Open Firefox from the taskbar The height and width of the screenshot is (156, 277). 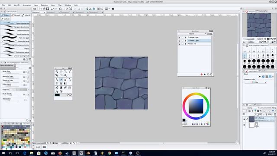click(x=60, y=153)
